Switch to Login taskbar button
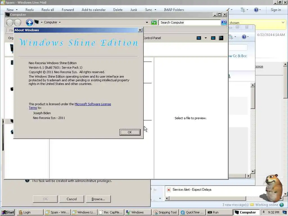The width and height of the screenshot is (288, 216). (30, 213)
